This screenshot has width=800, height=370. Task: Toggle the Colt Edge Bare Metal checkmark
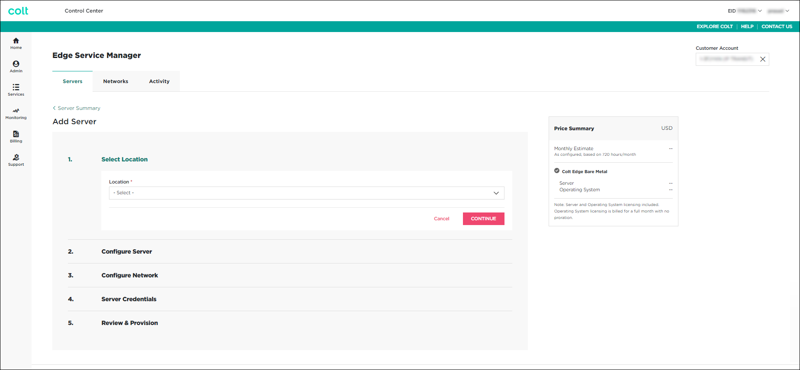pos(557,171)
